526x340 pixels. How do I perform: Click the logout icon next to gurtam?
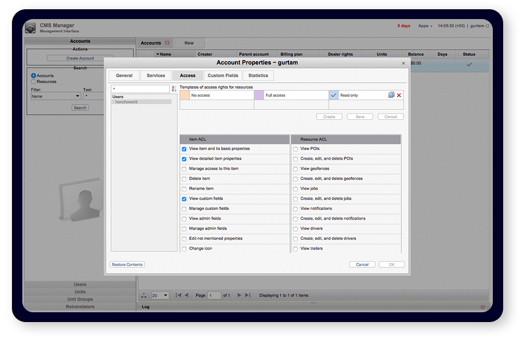click(x=487, y=26)
